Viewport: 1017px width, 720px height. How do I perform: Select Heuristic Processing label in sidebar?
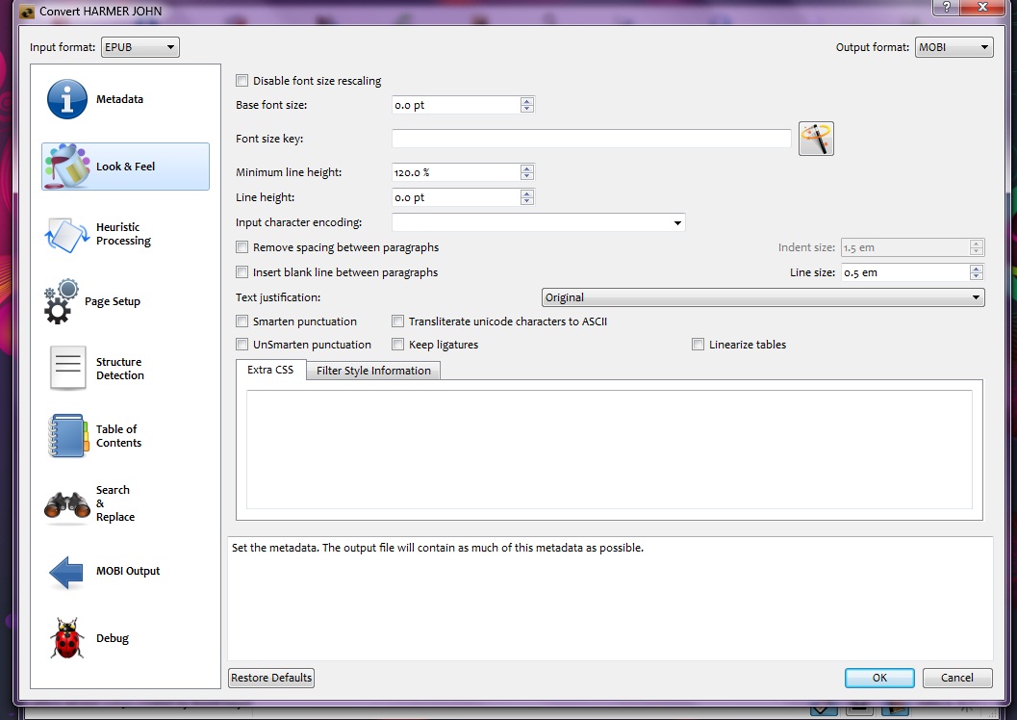pyautogui.click(x=123, y=234)
